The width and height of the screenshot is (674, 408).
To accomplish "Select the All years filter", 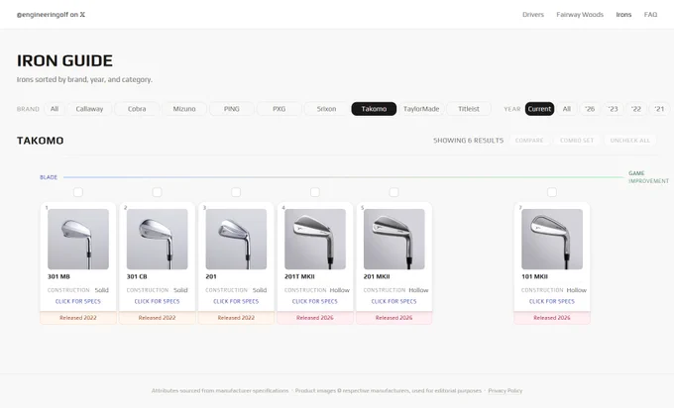I will tap(567, 109).
